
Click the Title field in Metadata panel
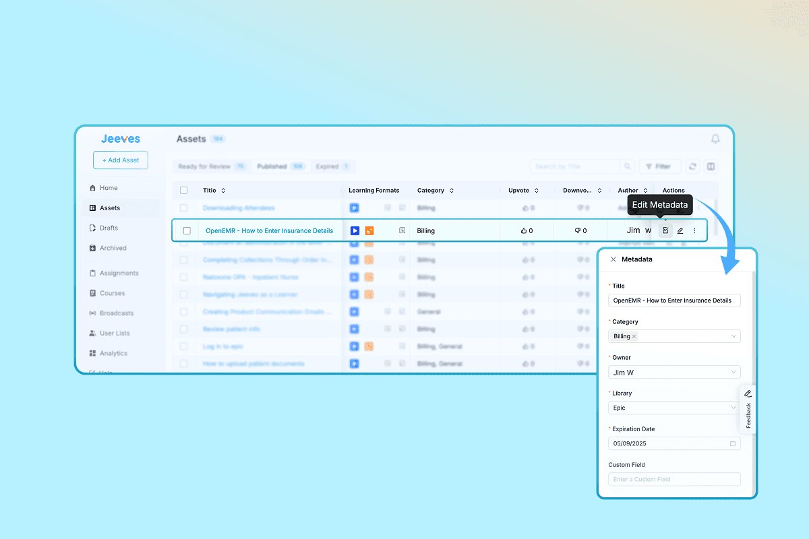click(674, 300)
